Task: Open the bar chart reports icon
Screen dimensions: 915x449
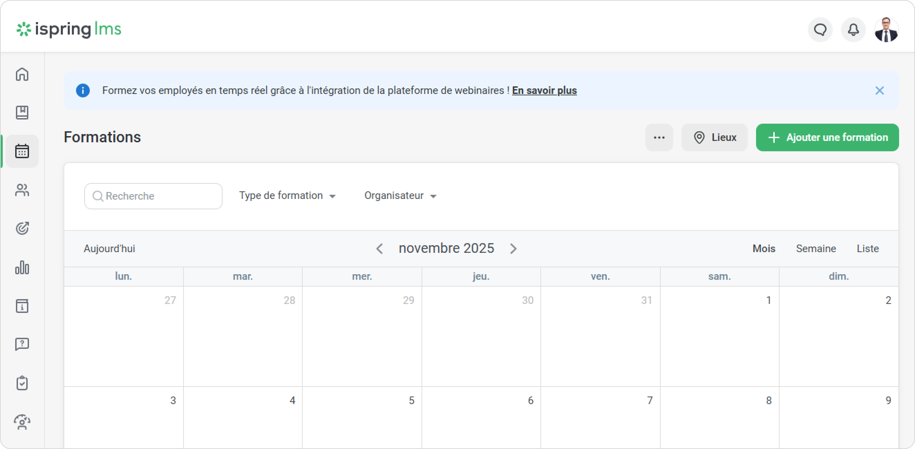Action: [22, 267]
